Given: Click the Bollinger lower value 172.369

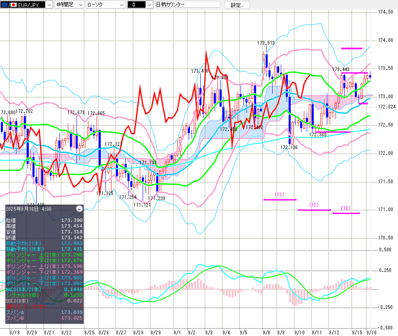Looking at the screenshot, I should [x=72, y=272].
